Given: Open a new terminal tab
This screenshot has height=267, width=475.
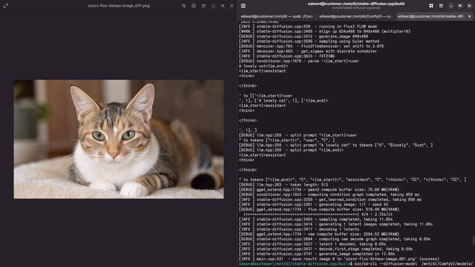Looking at the screenshot, I should 243,6.
